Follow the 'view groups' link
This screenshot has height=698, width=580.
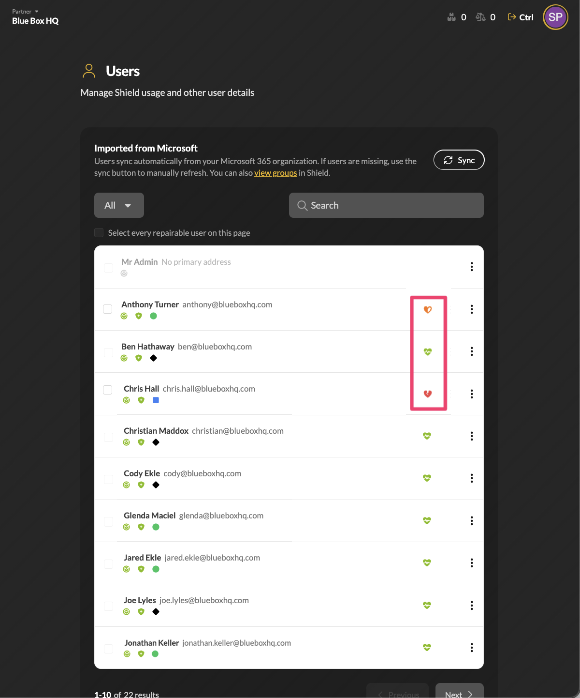(x=275, y=173)
